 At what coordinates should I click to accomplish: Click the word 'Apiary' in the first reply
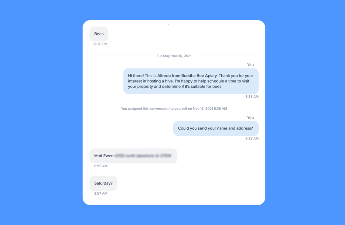(x=211, y=76)
